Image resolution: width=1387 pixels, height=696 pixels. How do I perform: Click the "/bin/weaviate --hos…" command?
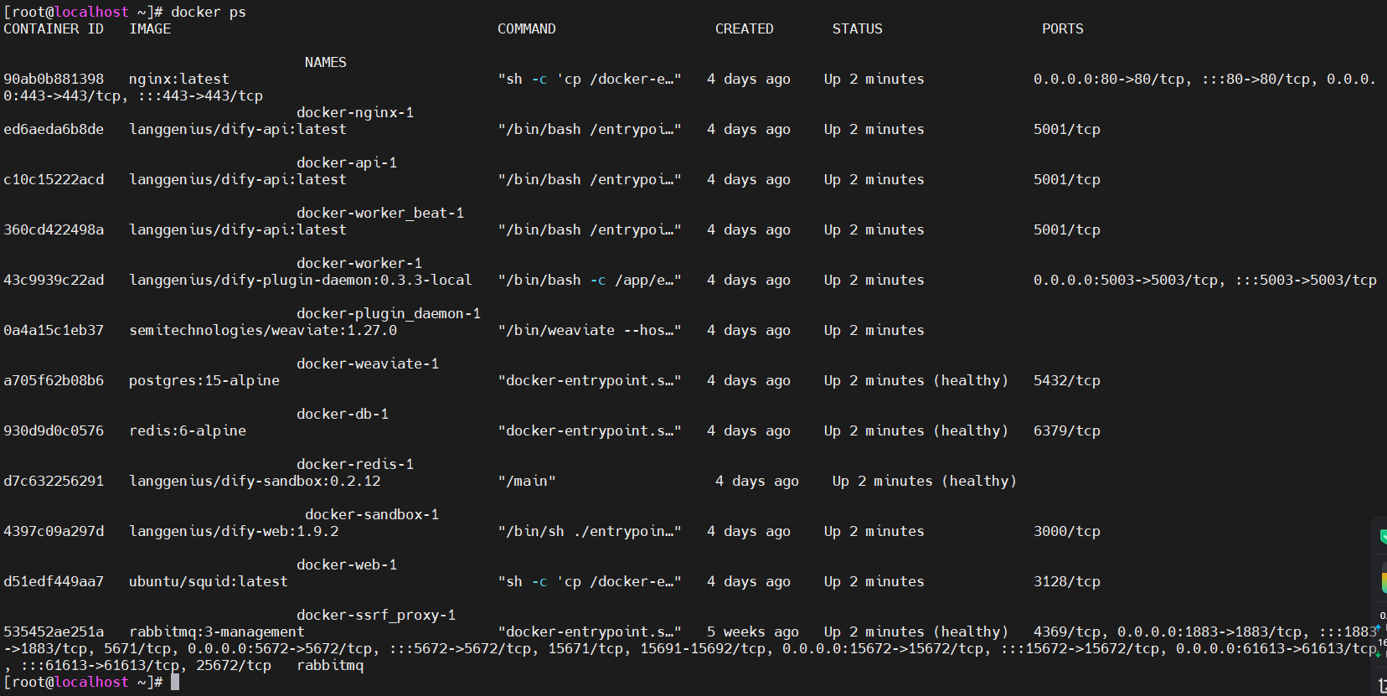[590, 330]
